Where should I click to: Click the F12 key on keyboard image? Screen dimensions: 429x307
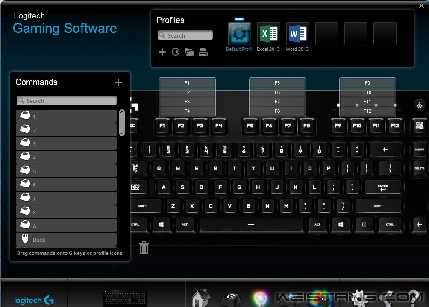pos(395,126)
